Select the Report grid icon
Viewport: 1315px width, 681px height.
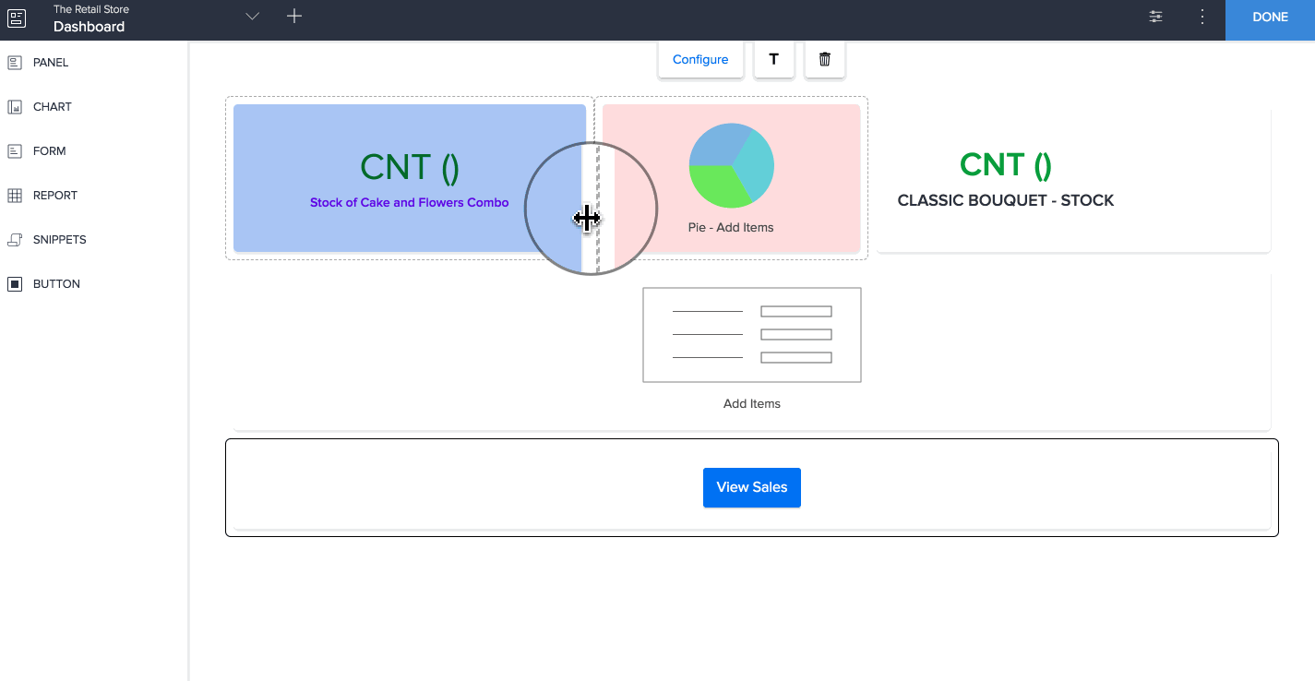15,196
